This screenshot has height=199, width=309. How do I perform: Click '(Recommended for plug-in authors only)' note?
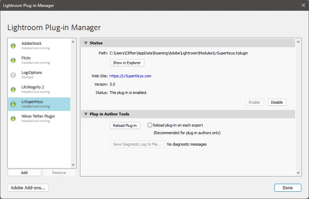click(x=187, y=133)
